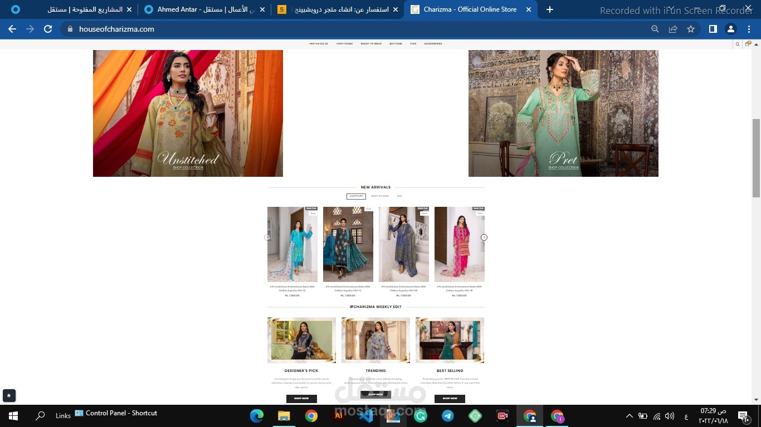Open the Windows Start menu
The width and height of the screenshot is (761, 427).
pos(13,415)
